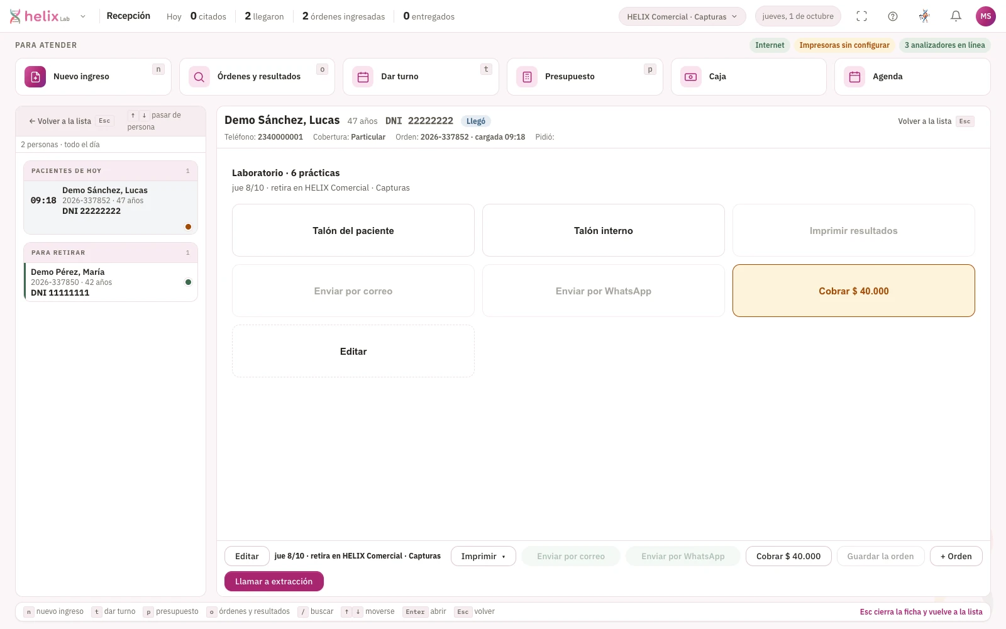Image resolution: width=1006 pixels, height=629 pixels.
Task: Expand the HELIX Comercial · Capturas selector
Action: click(x=682, y=16)
